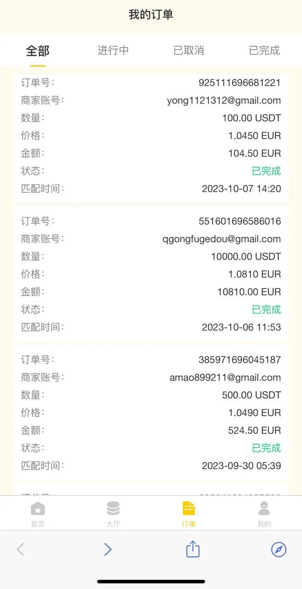Screen dimensions: 302x589
Task: Tap order number 925111696681221
Action: click(239, 83)
